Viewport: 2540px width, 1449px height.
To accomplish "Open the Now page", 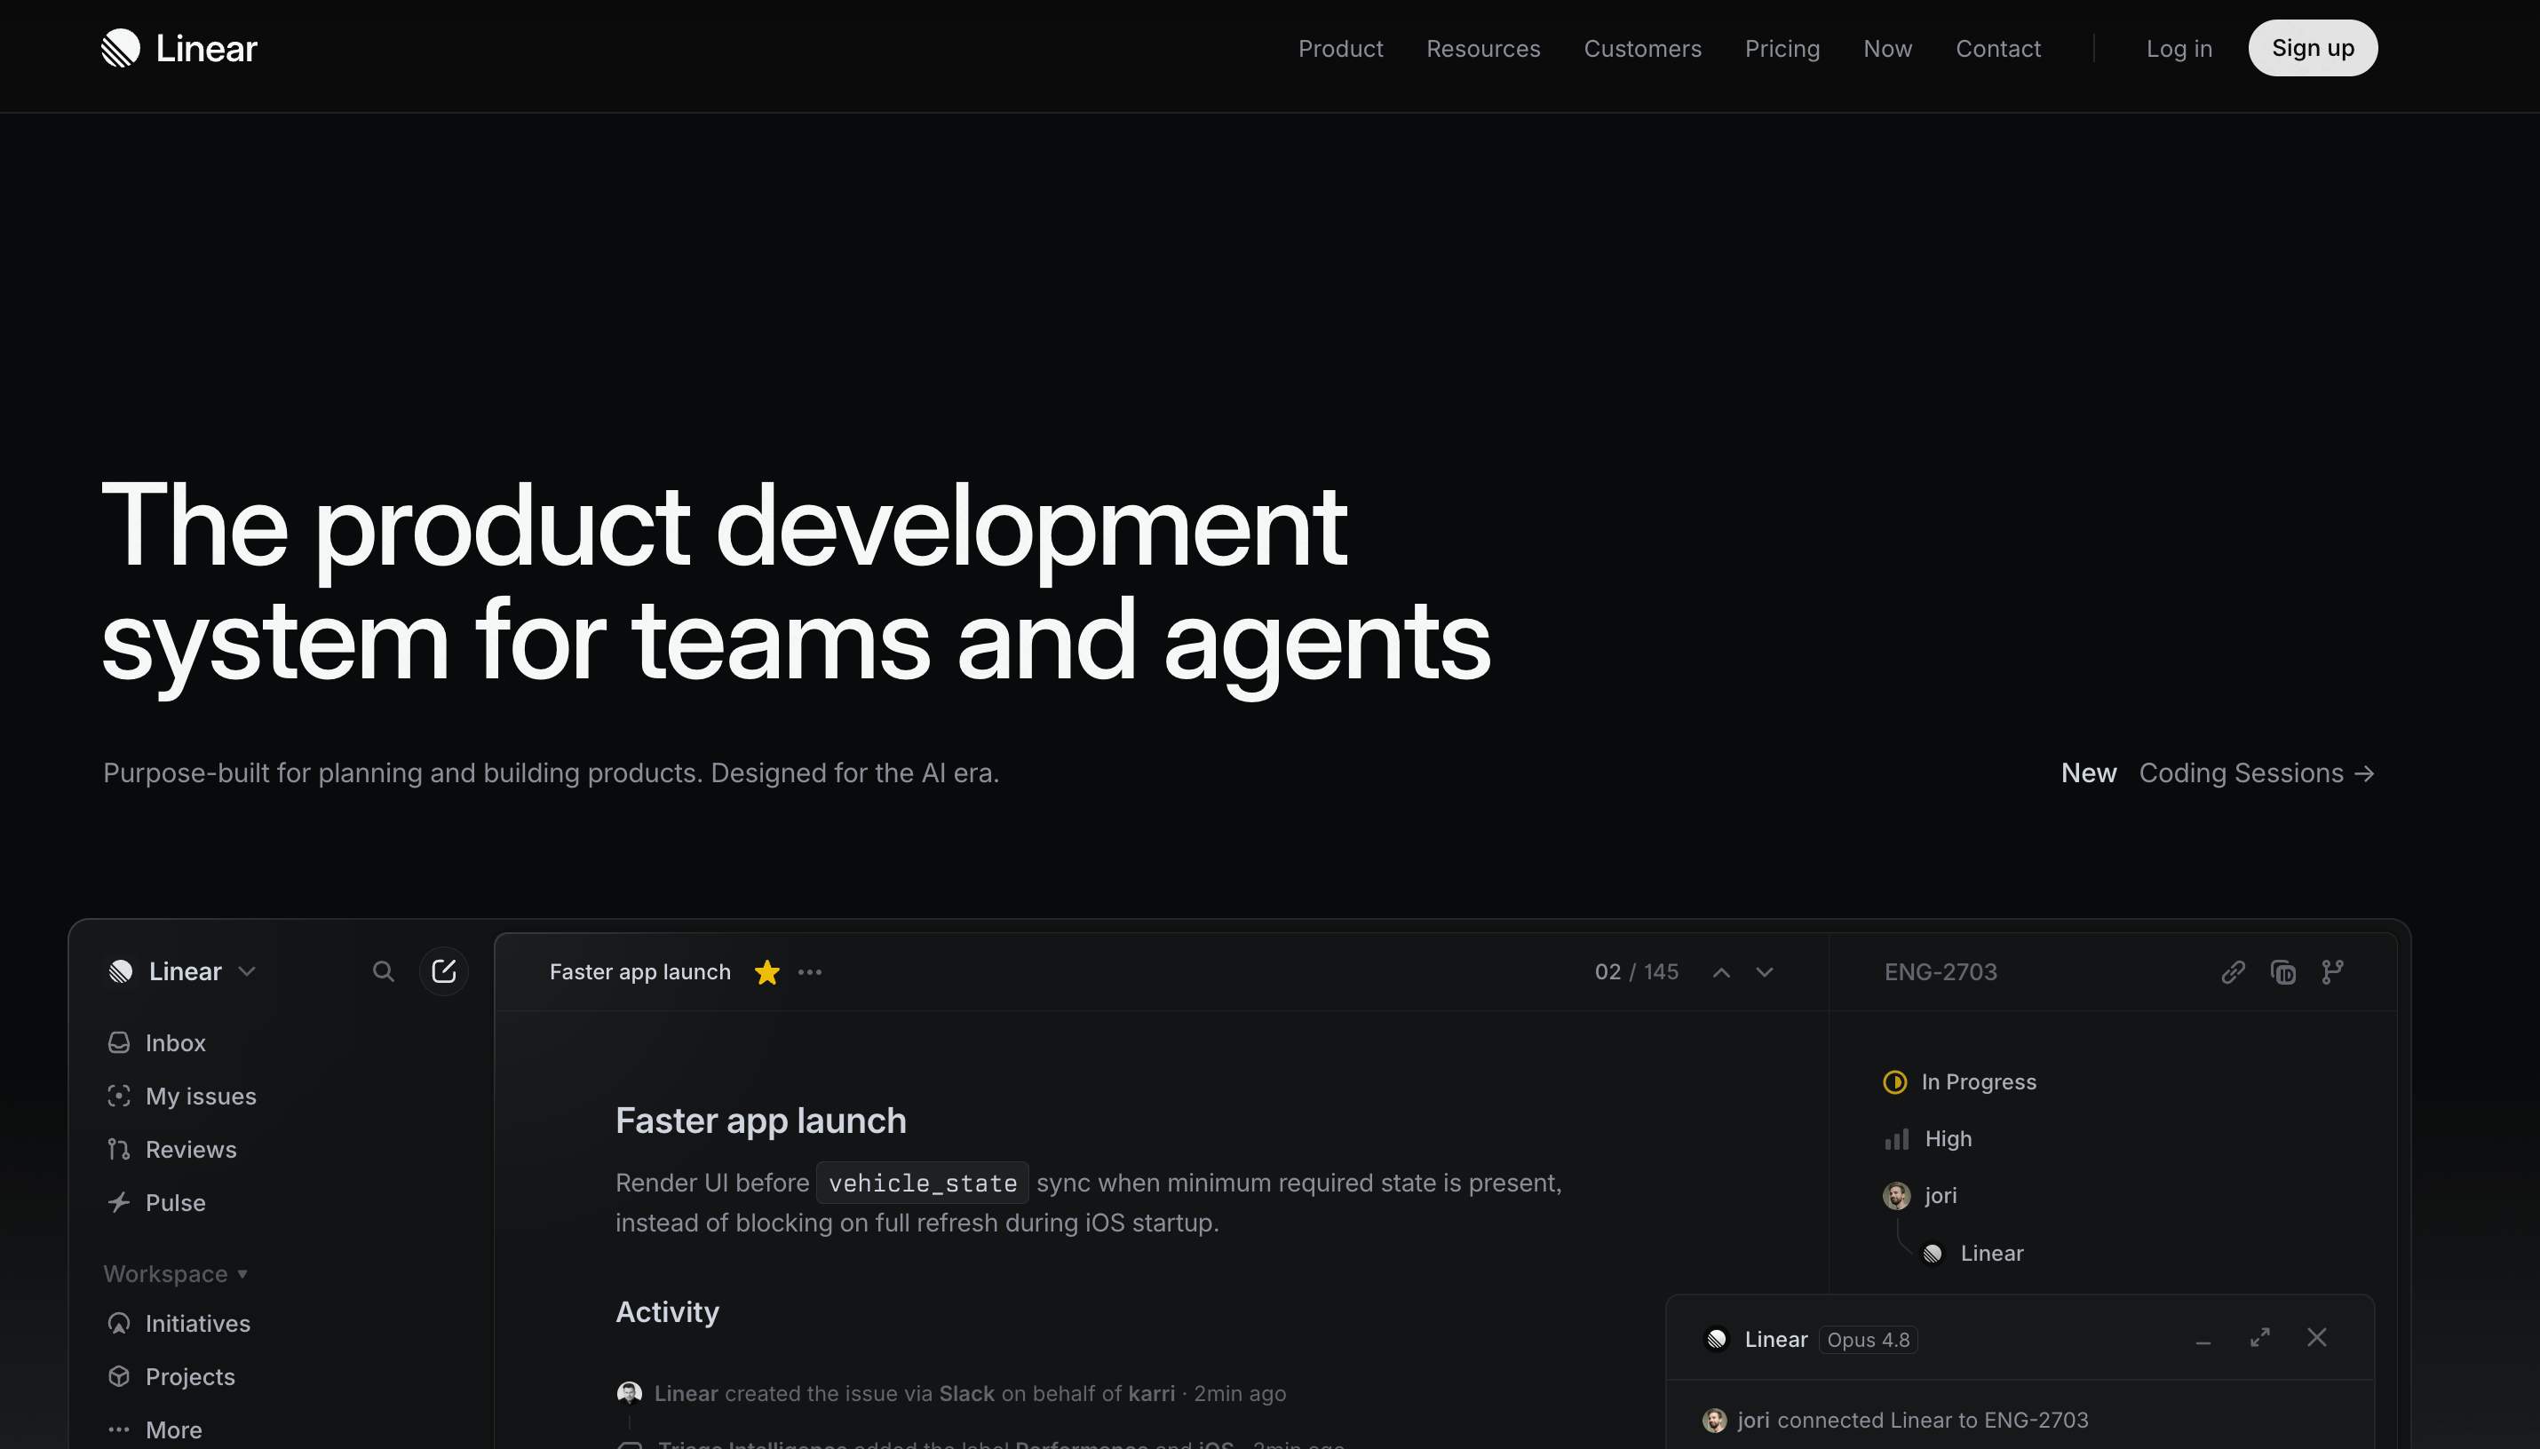I will [x=1887, y=48].
